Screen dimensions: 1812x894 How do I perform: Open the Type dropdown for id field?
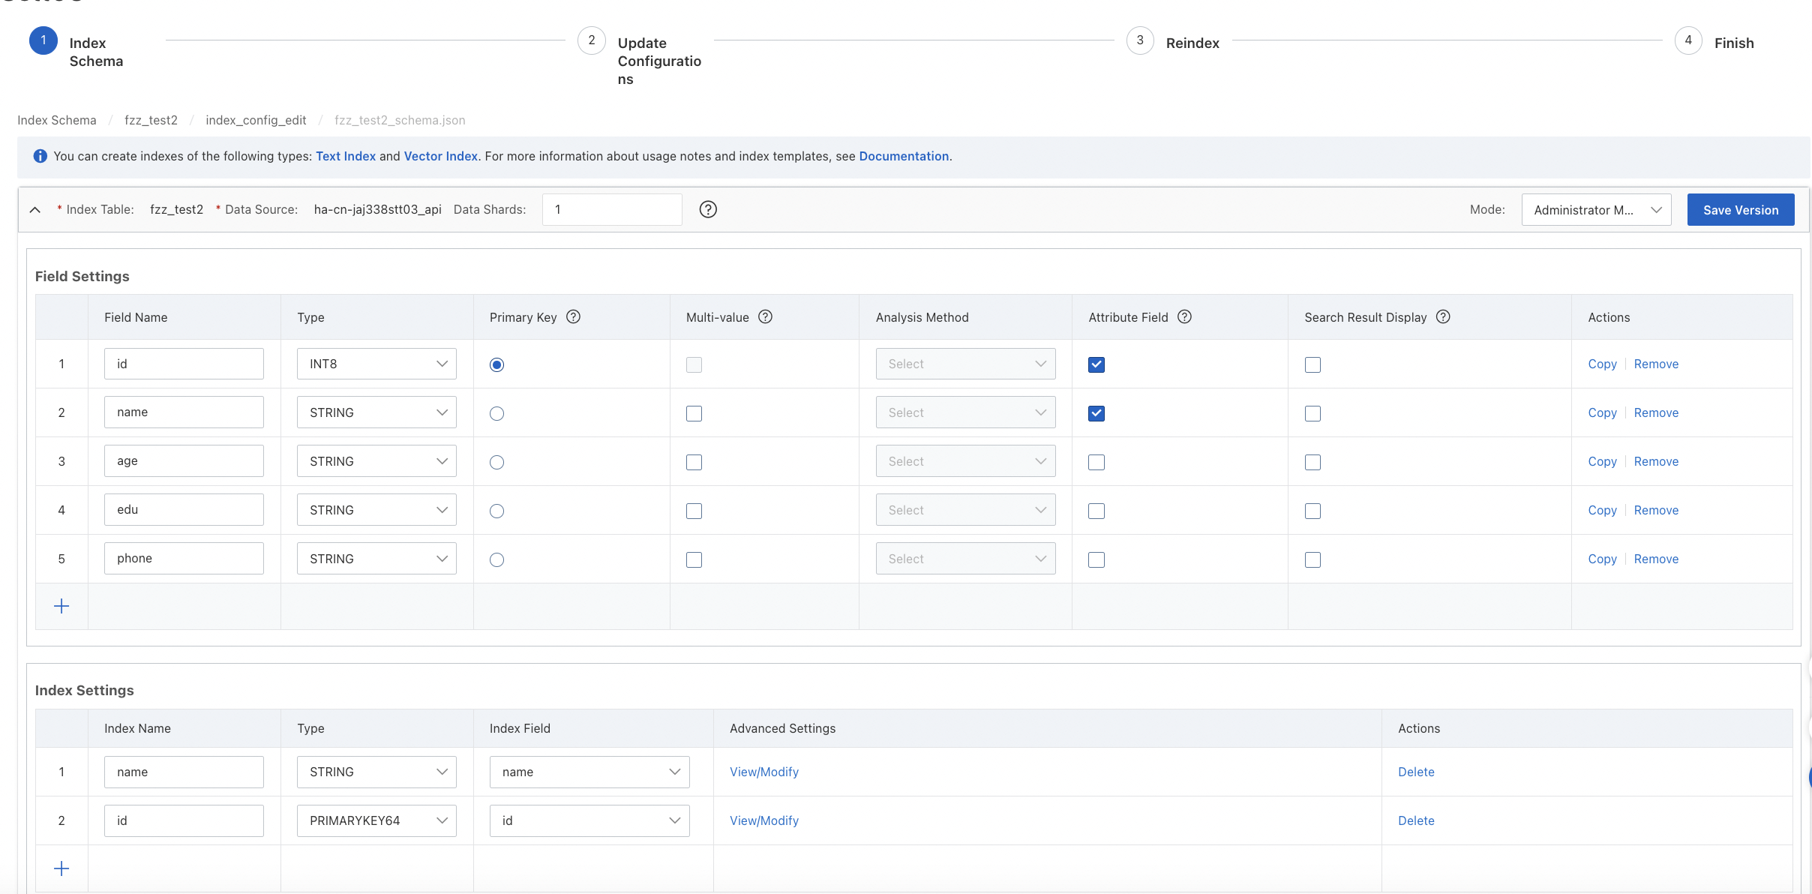[376, 364]
